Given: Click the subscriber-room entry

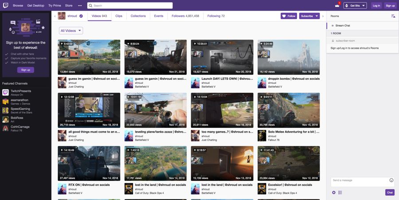Looking at the screenshot, I should point(363,41).
